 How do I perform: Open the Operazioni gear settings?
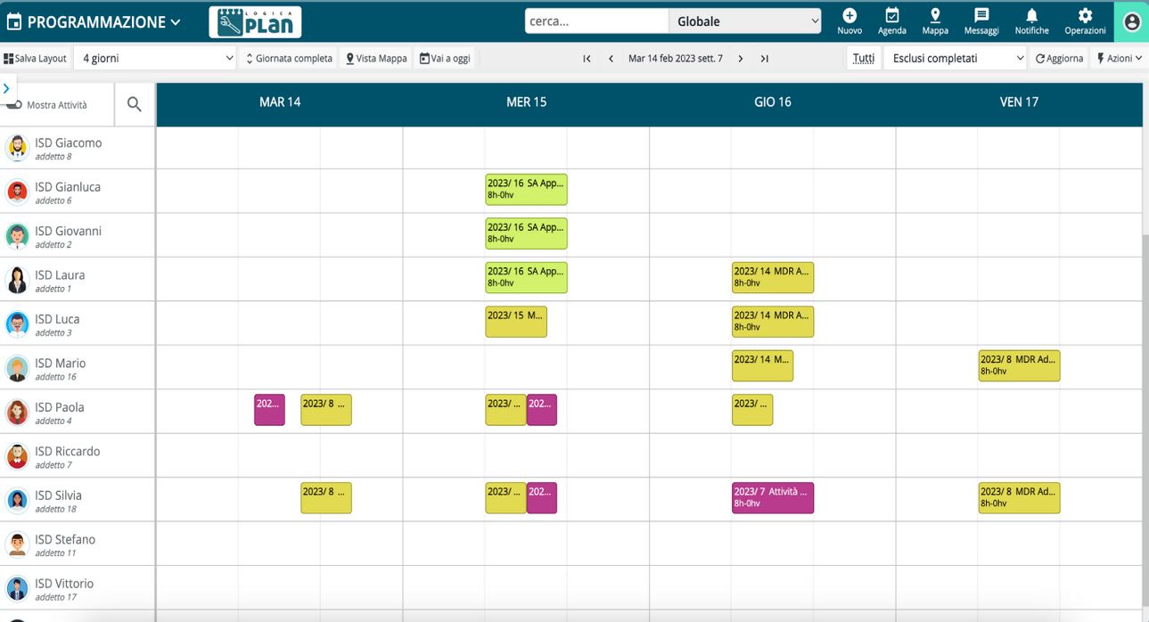coord(1085,16)
